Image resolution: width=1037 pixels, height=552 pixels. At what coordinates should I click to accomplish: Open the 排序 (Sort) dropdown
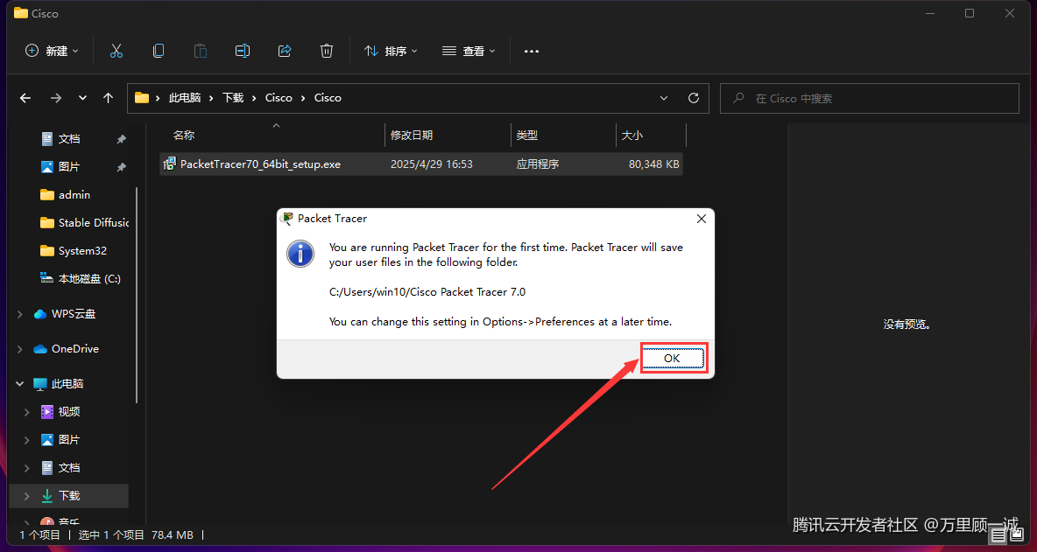click(391, 51)
